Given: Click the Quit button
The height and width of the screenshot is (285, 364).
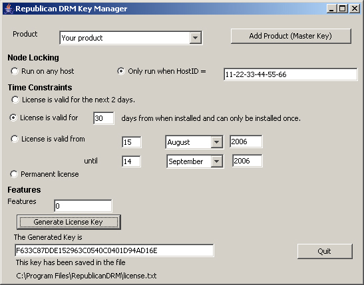Looking at the screenshot, I should tap(325, 251).
